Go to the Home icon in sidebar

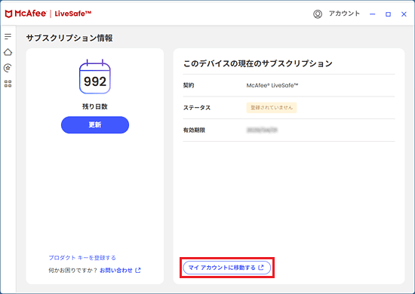(8, 52)
